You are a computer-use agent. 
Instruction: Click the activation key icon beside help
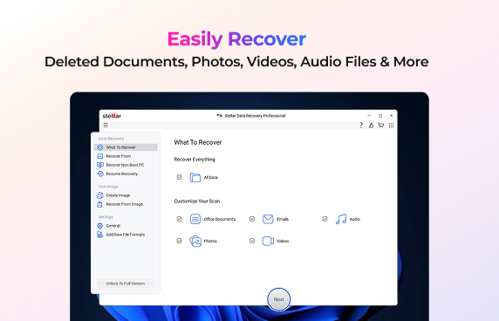371,125
